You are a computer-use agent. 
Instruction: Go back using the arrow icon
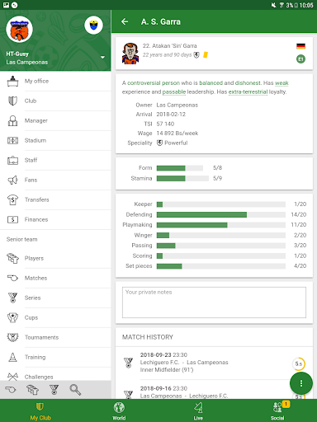coord(125,21)
